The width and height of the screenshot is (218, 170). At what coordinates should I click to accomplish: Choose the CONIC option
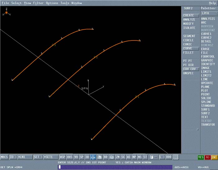coord(187,44)
